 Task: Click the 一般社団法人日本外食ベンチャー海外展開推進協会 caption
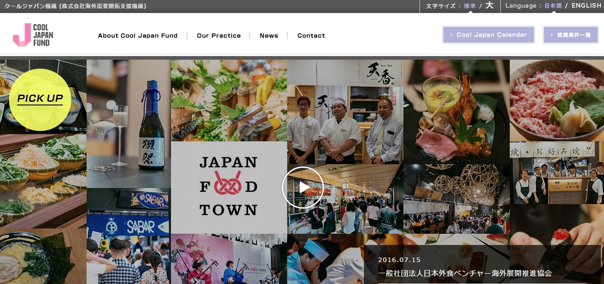pos(465,273)
